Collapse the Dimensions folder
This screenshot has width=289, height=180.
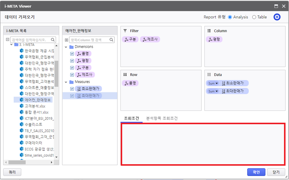tap(66, 47)
